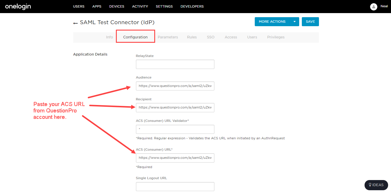The image size is (391, 194).
Task: Save the connector configuration
Action: (310, 22)
